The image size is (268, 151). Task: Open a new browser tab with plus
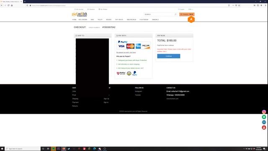pos(25,2)
